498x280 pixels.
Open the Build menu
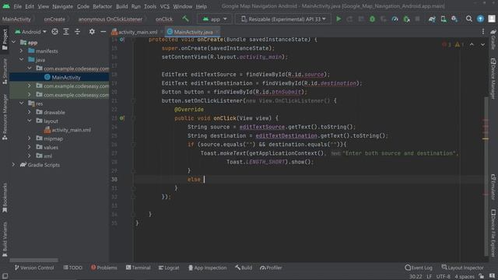[x=121, y=6]
